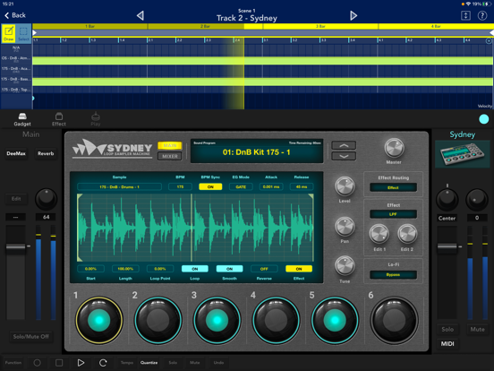Click the Sydney gadget thumbnail

pyautogui.click(x=463, y=154)
